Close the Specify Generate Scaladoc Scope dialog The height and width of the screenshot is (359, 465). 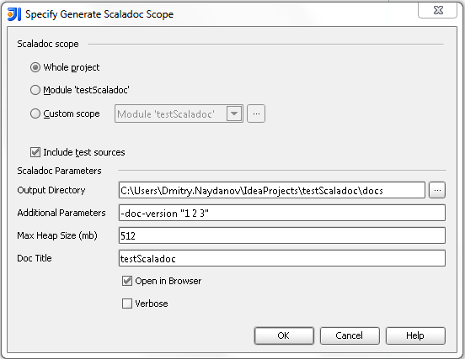pos(438,10)
